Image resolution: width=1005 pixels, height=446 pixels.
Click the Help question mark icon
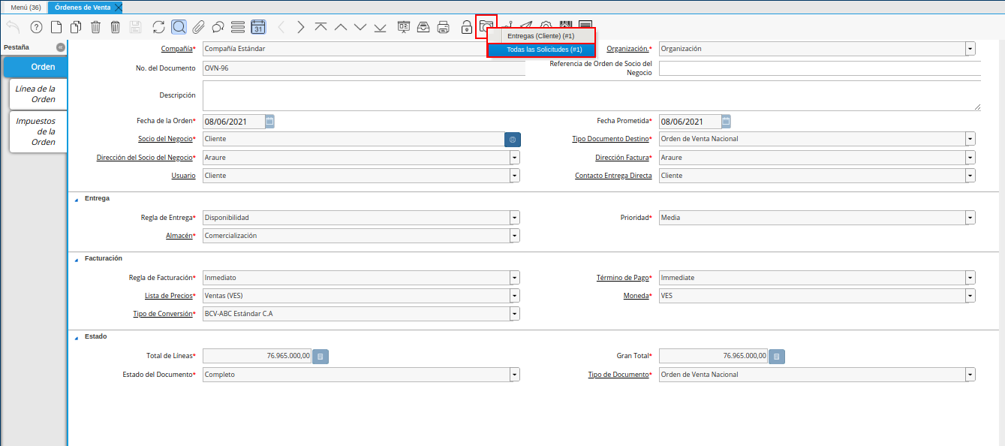[x=36, y=27]
